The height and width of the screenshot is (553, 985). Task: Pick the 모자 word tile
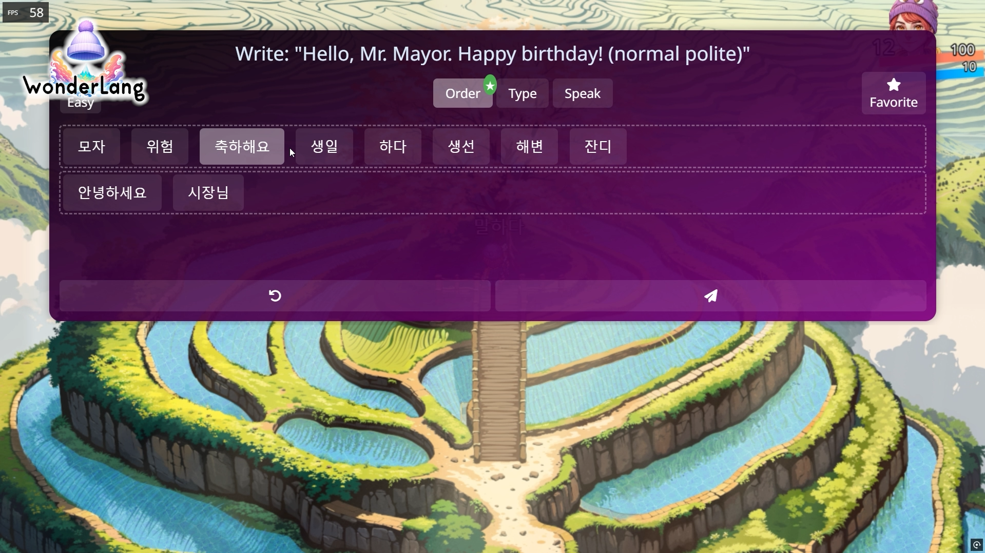point(92,147)
